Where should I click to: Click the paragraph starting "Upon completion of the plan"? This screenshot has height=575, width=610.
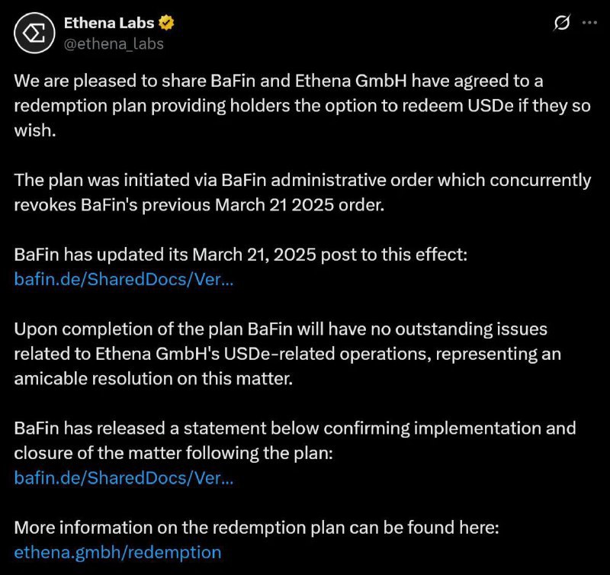(287, 354)
